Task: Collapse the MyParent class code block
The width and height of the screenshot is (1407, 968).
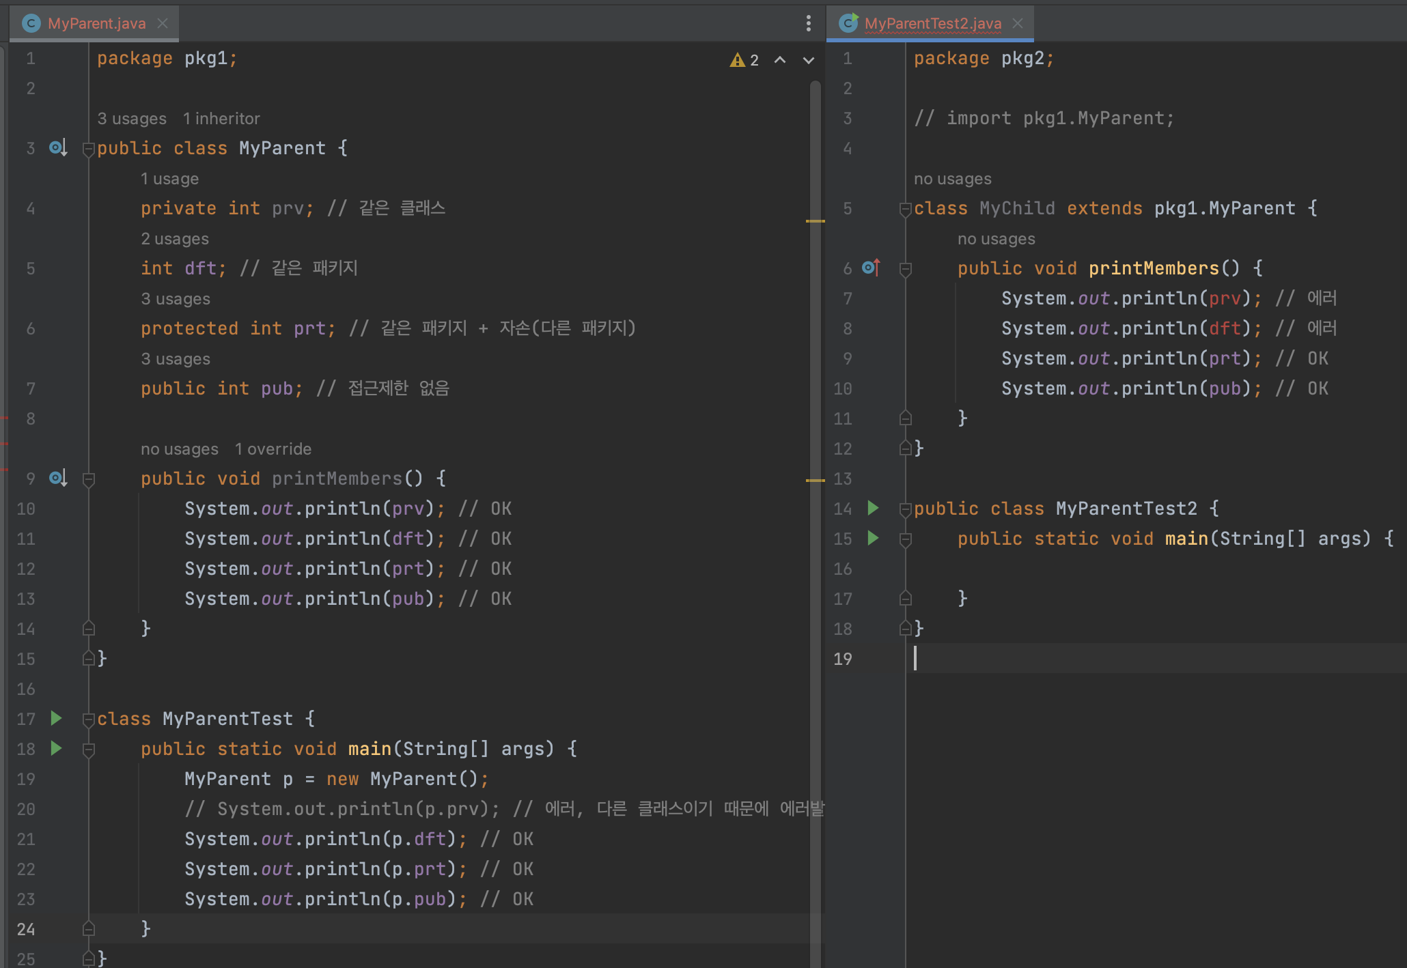Action: pyautogui.click(x=88, y=148)
